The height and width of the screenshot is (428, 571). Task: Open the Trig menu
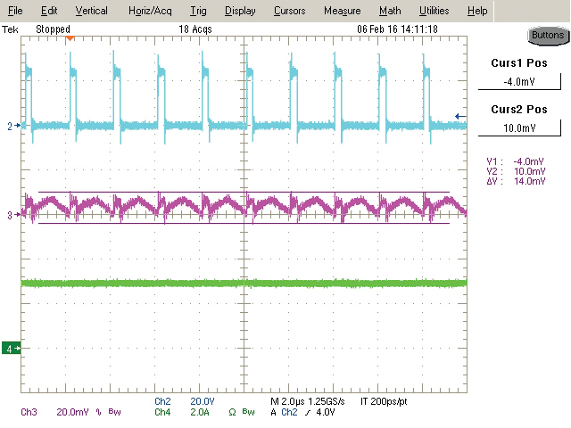pos(199,11)
